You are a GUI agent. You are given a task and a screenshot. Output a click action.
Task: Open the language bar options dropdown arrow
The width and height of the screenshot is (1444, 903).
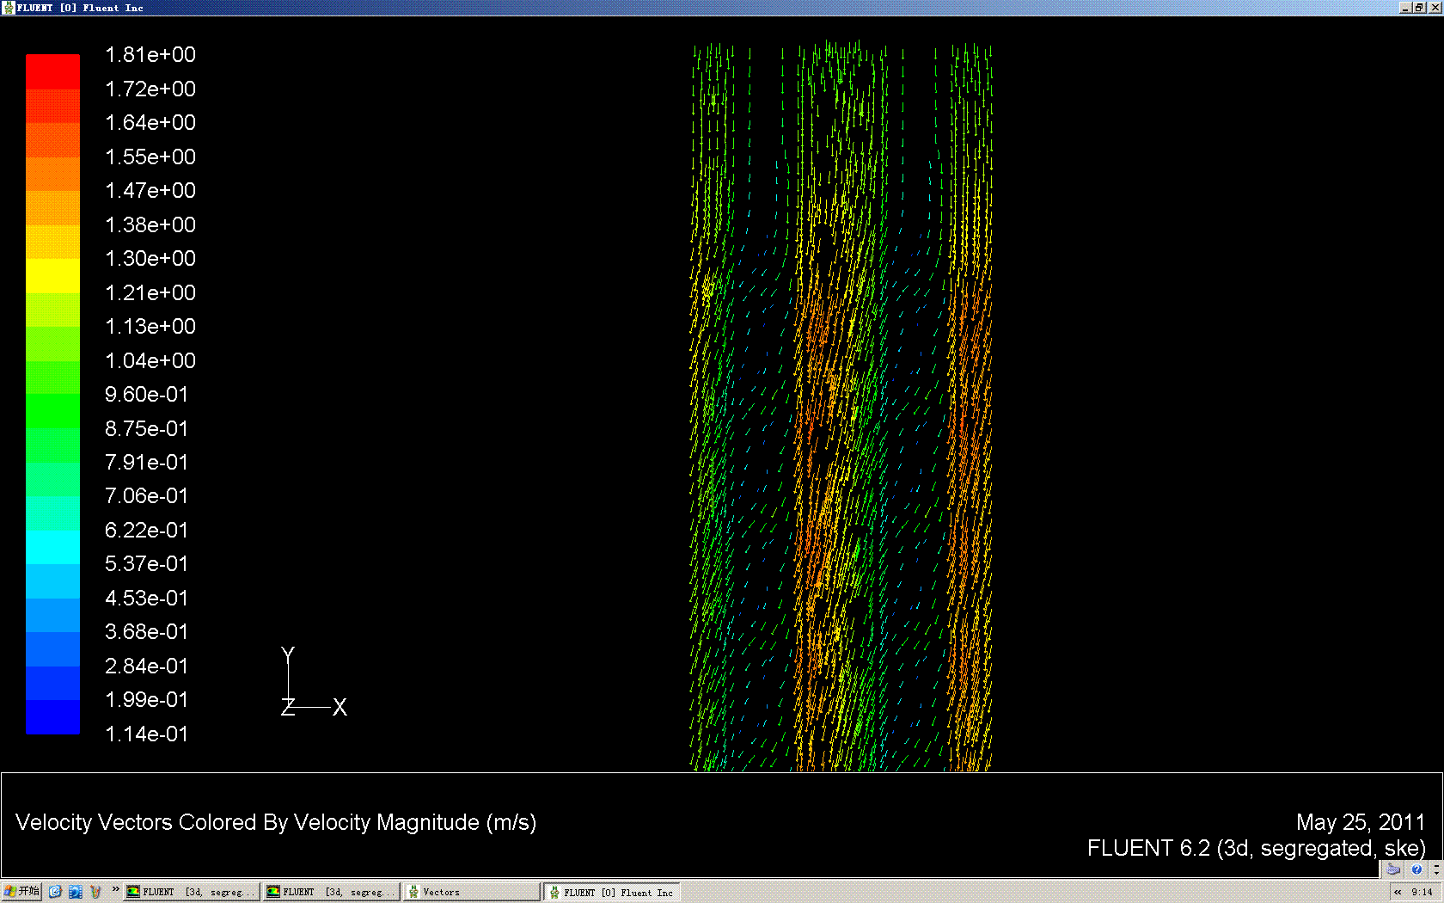1435,869
